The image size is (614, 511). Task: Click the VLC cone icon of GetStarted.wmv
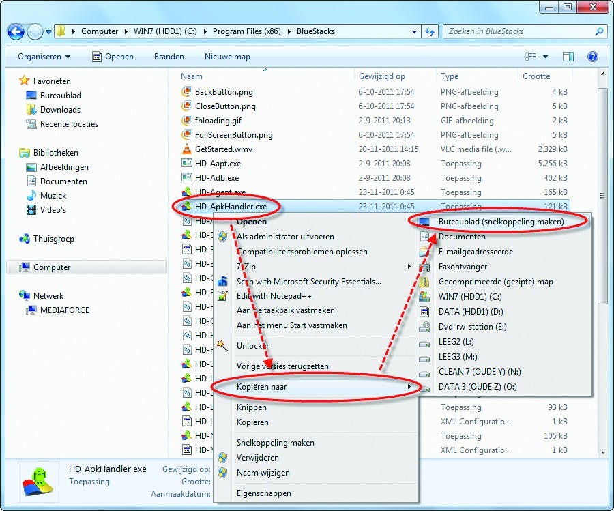(x=187, y=149)
